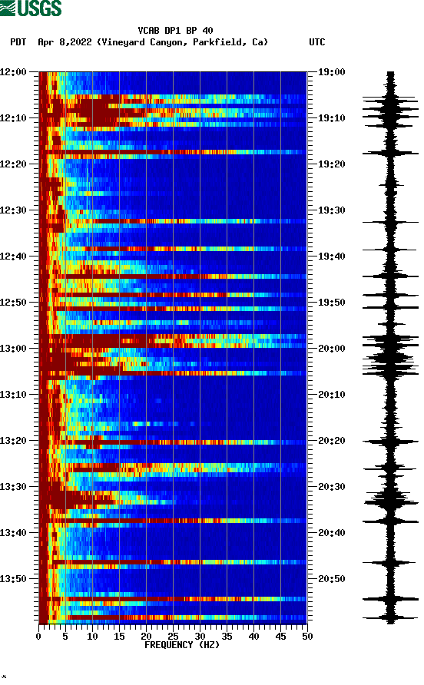Click the 'UTC' timezone label
The image size is (424, 685).
317,42
